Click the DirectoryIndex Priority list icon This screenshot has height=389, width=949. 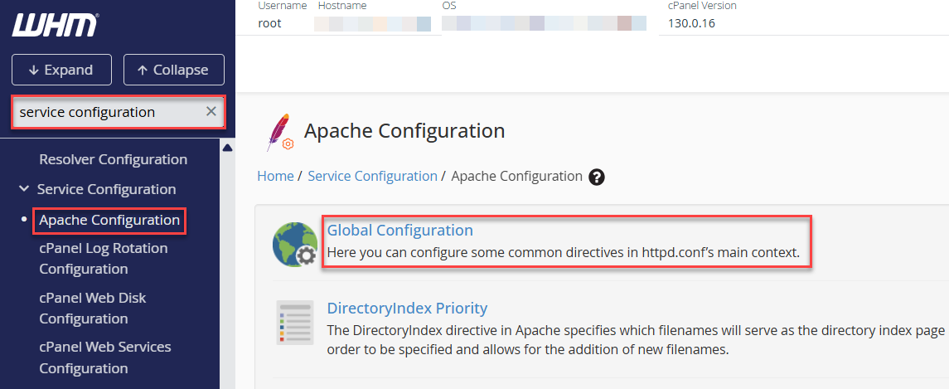coord(295,323)
